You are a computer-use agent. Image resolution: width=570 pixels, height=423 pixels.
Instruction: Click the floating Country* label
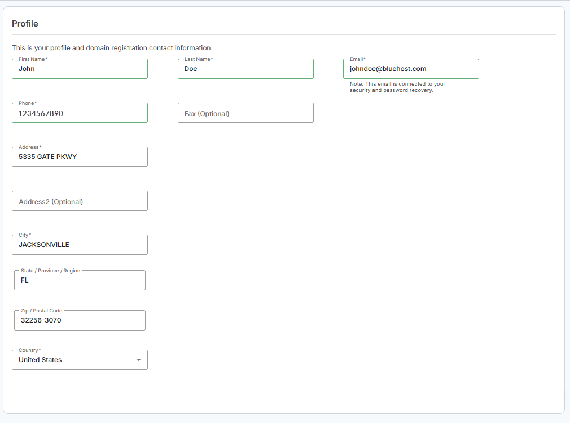pyautogui.click(x=29, y=350)
